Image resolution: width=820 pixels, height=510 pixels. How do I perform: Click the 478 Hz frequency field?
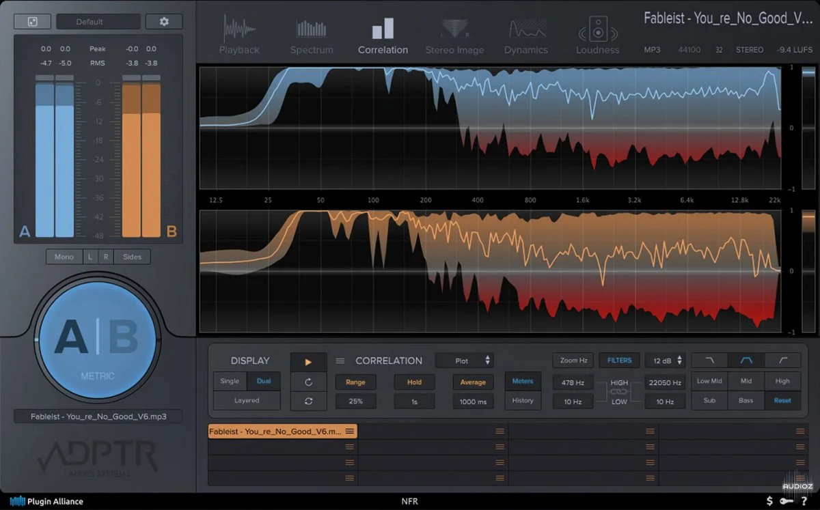(x=573, y=382)
